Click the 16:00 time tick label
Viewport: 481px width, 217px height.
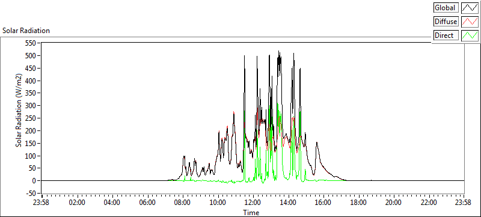pos(323,203)
